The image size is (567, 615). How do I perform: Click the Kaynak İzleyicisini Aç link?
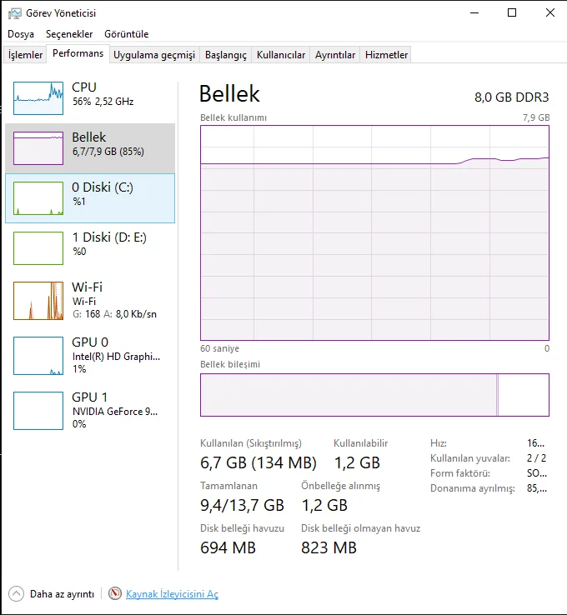(x=172, y=594)
